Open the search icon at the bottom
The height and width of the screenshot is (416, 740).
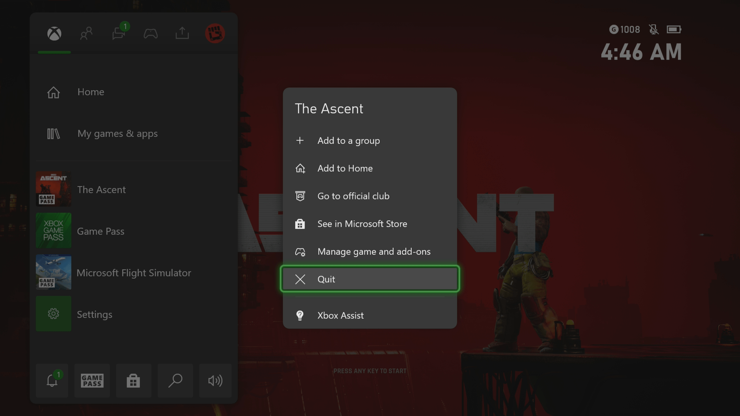pyautogui.click(x=175, y=381)
